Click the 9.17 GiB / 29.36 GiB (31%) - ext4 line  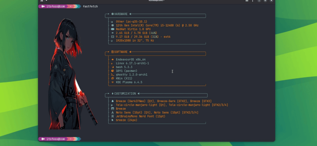tap(143, 37)
